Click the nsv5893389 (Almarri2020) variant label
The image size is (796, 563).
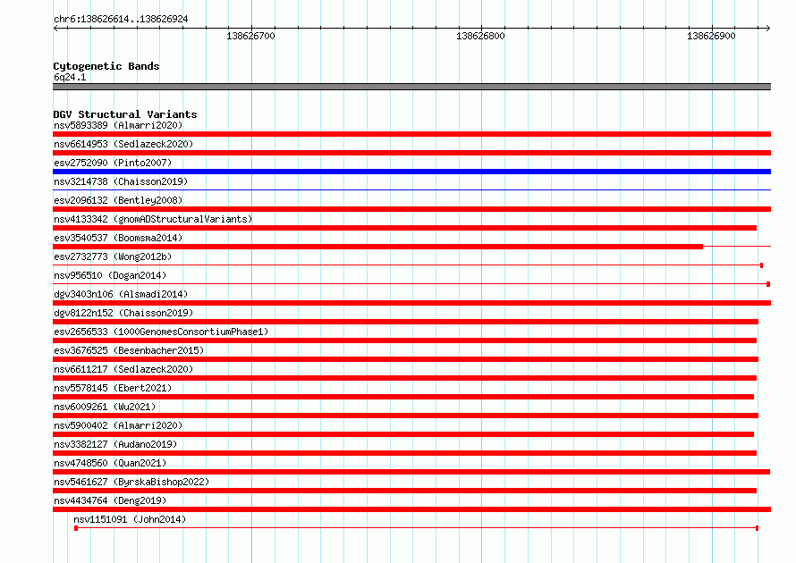[x=118, y=125]
